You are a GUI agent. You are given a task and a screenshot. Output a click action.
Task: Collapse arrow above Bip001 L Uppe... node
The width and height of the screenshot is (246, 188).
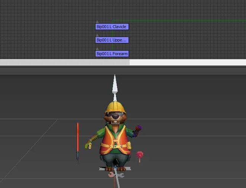coord(97,35)
